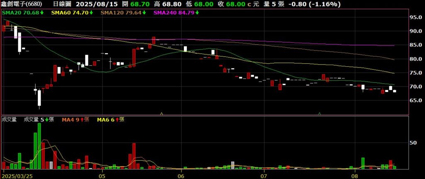This screenshot has height=179, width=425.
Task: Click the tallest green volume bar
Action: (x=39, y=146)
